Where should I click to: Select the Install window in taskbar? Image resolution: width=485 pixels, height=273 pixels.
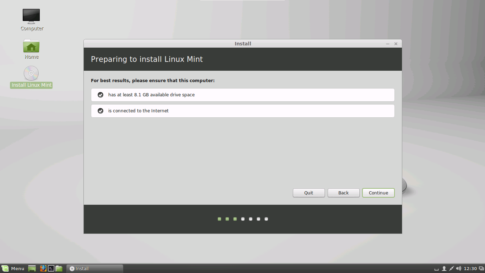point(95,268)
